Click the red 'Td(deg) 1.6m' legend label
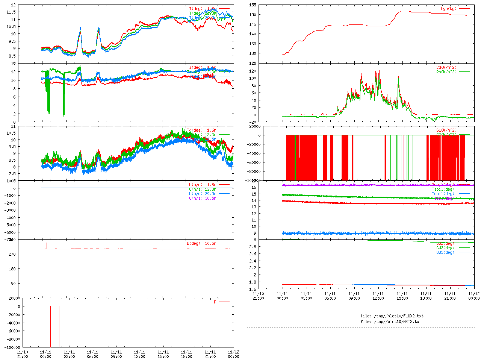Screen dimensions: 481x361 [201, 130]
